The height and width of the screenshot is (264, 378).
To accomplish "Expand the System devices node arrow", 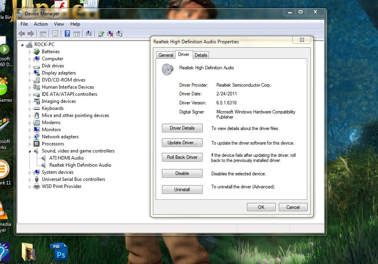I will click(x=30, y=173).
